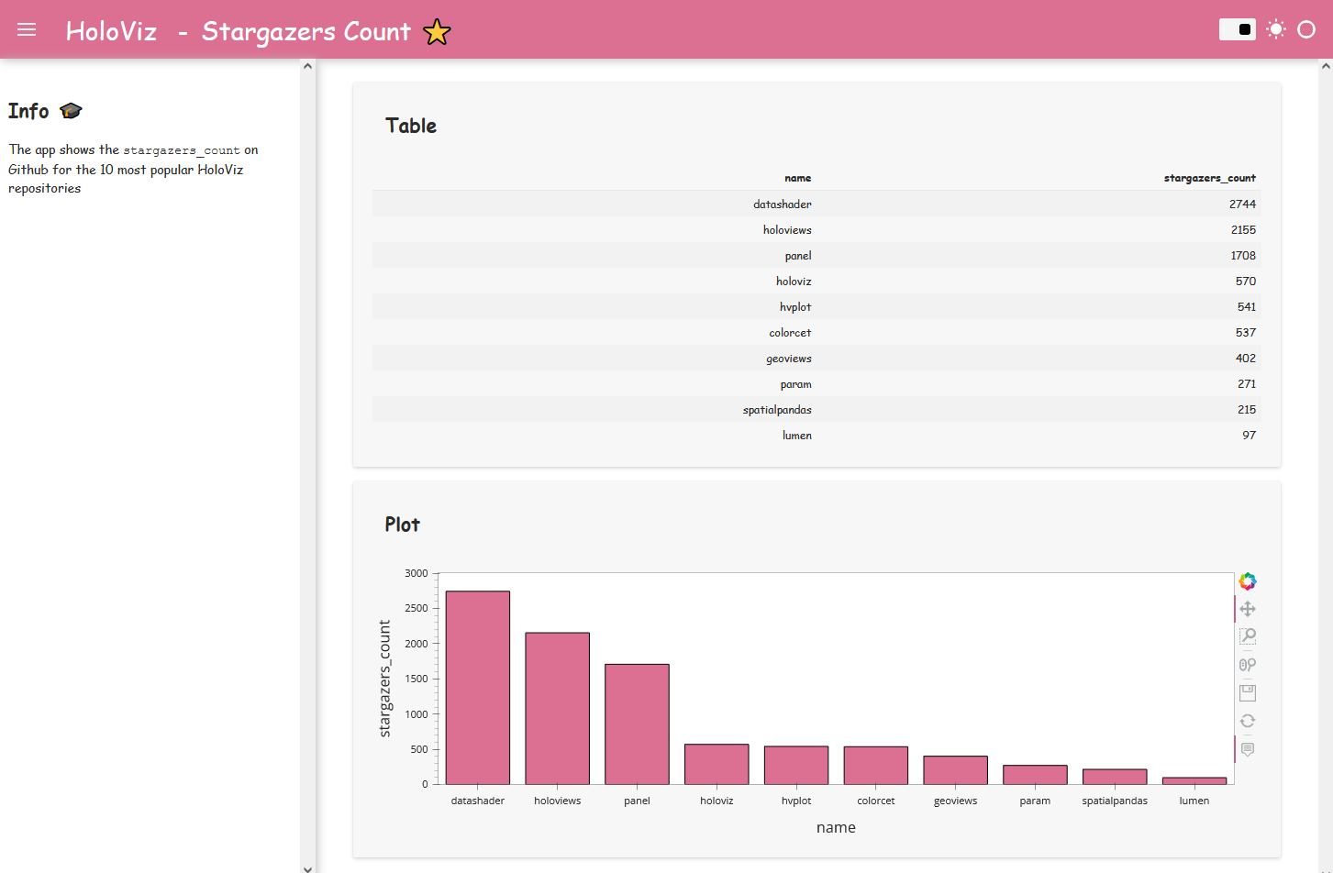Click the colorcet bar in the plot
This screenshot has height=873, width=1333.
pyautogui.click(x=876, y=765)
